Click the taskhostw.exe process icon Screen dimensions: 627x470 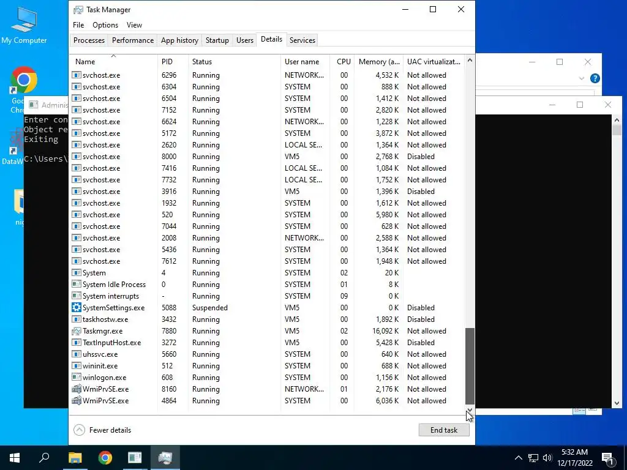[x=77, y=319]
